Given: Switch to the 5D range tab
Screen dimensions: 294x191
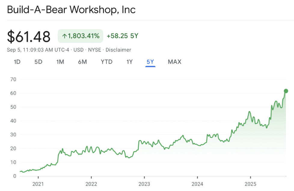Looking at the screenshot, I should (x=38, y=62).
